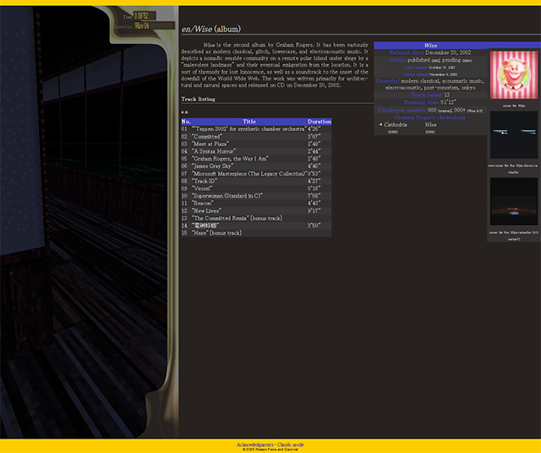Click the Location field showing Wise
Viewport: 541px width, 453px height.
click(x=141, y=26)
